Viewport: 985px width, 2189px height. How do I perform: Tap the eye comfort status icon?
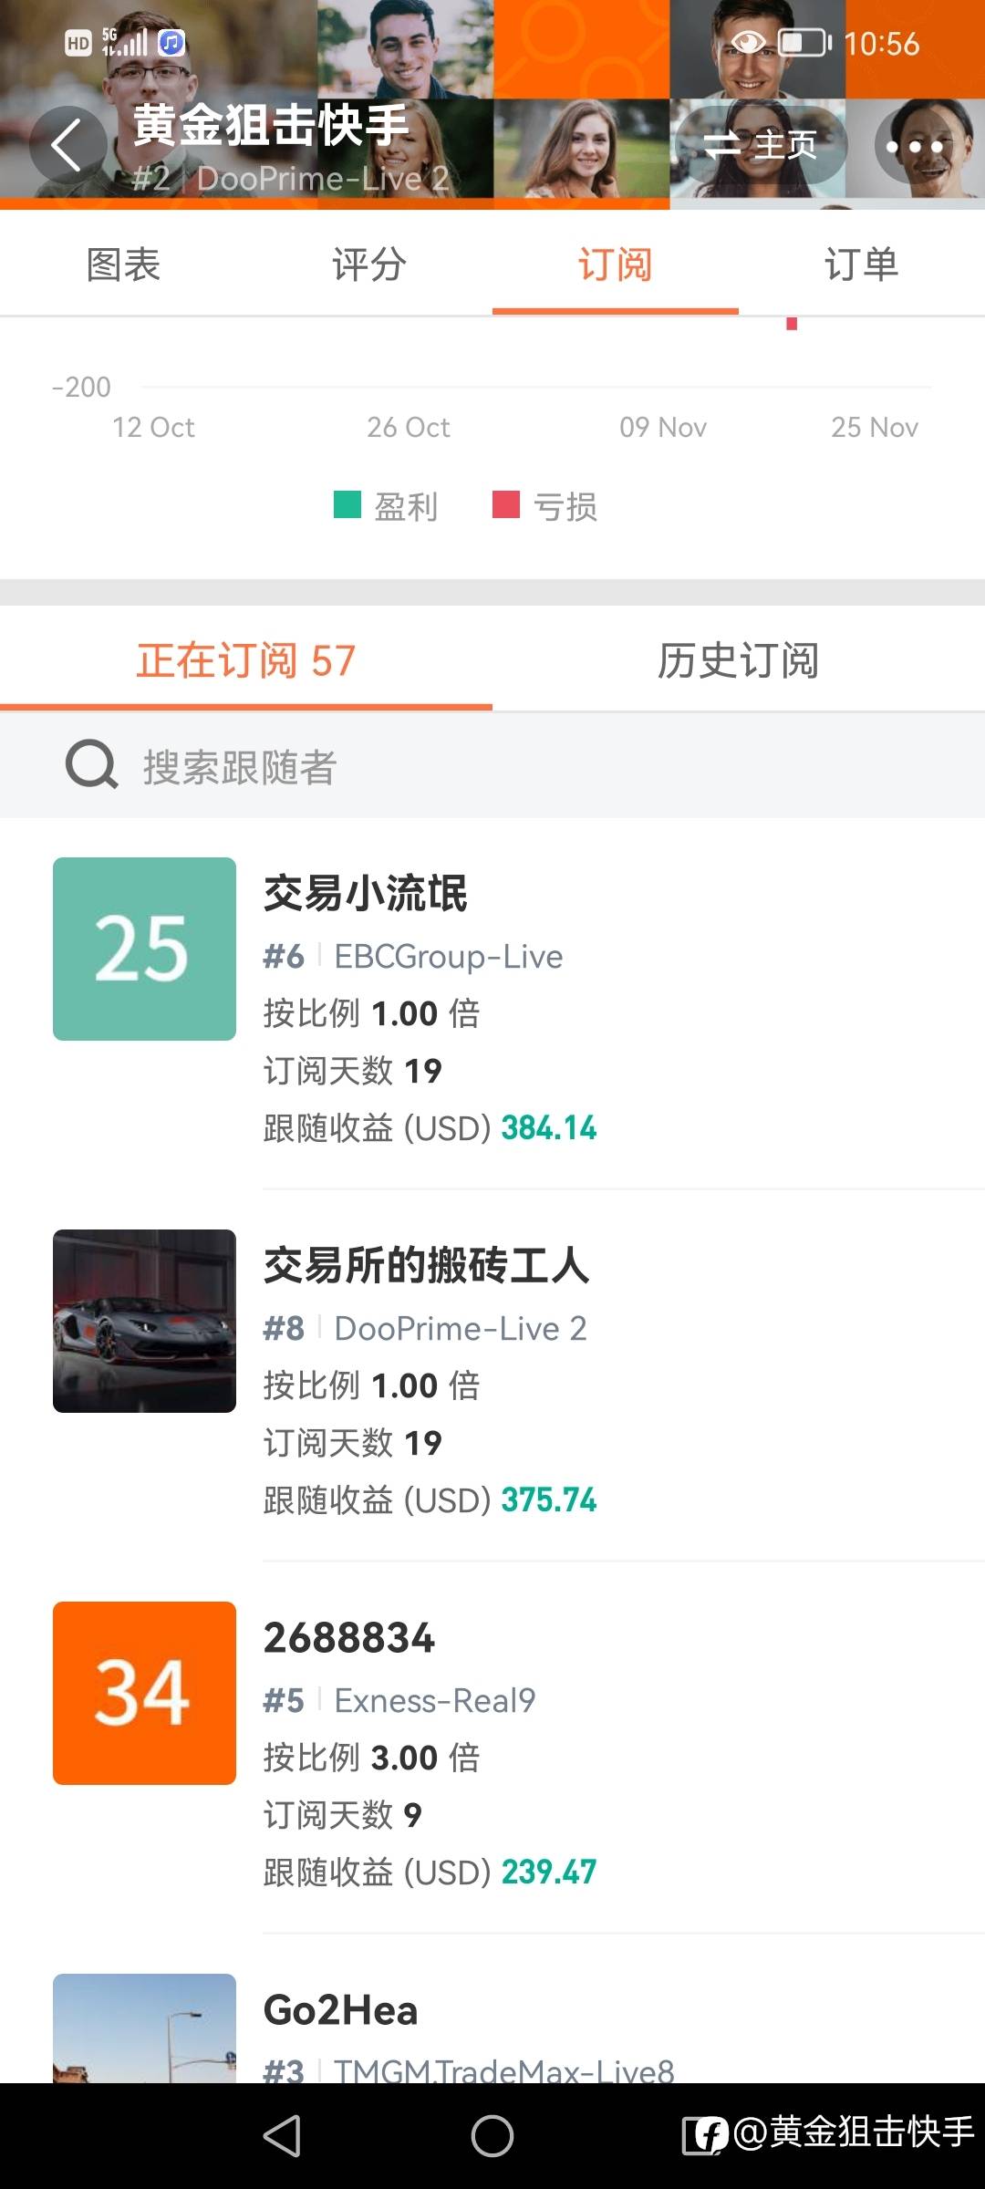749,43
